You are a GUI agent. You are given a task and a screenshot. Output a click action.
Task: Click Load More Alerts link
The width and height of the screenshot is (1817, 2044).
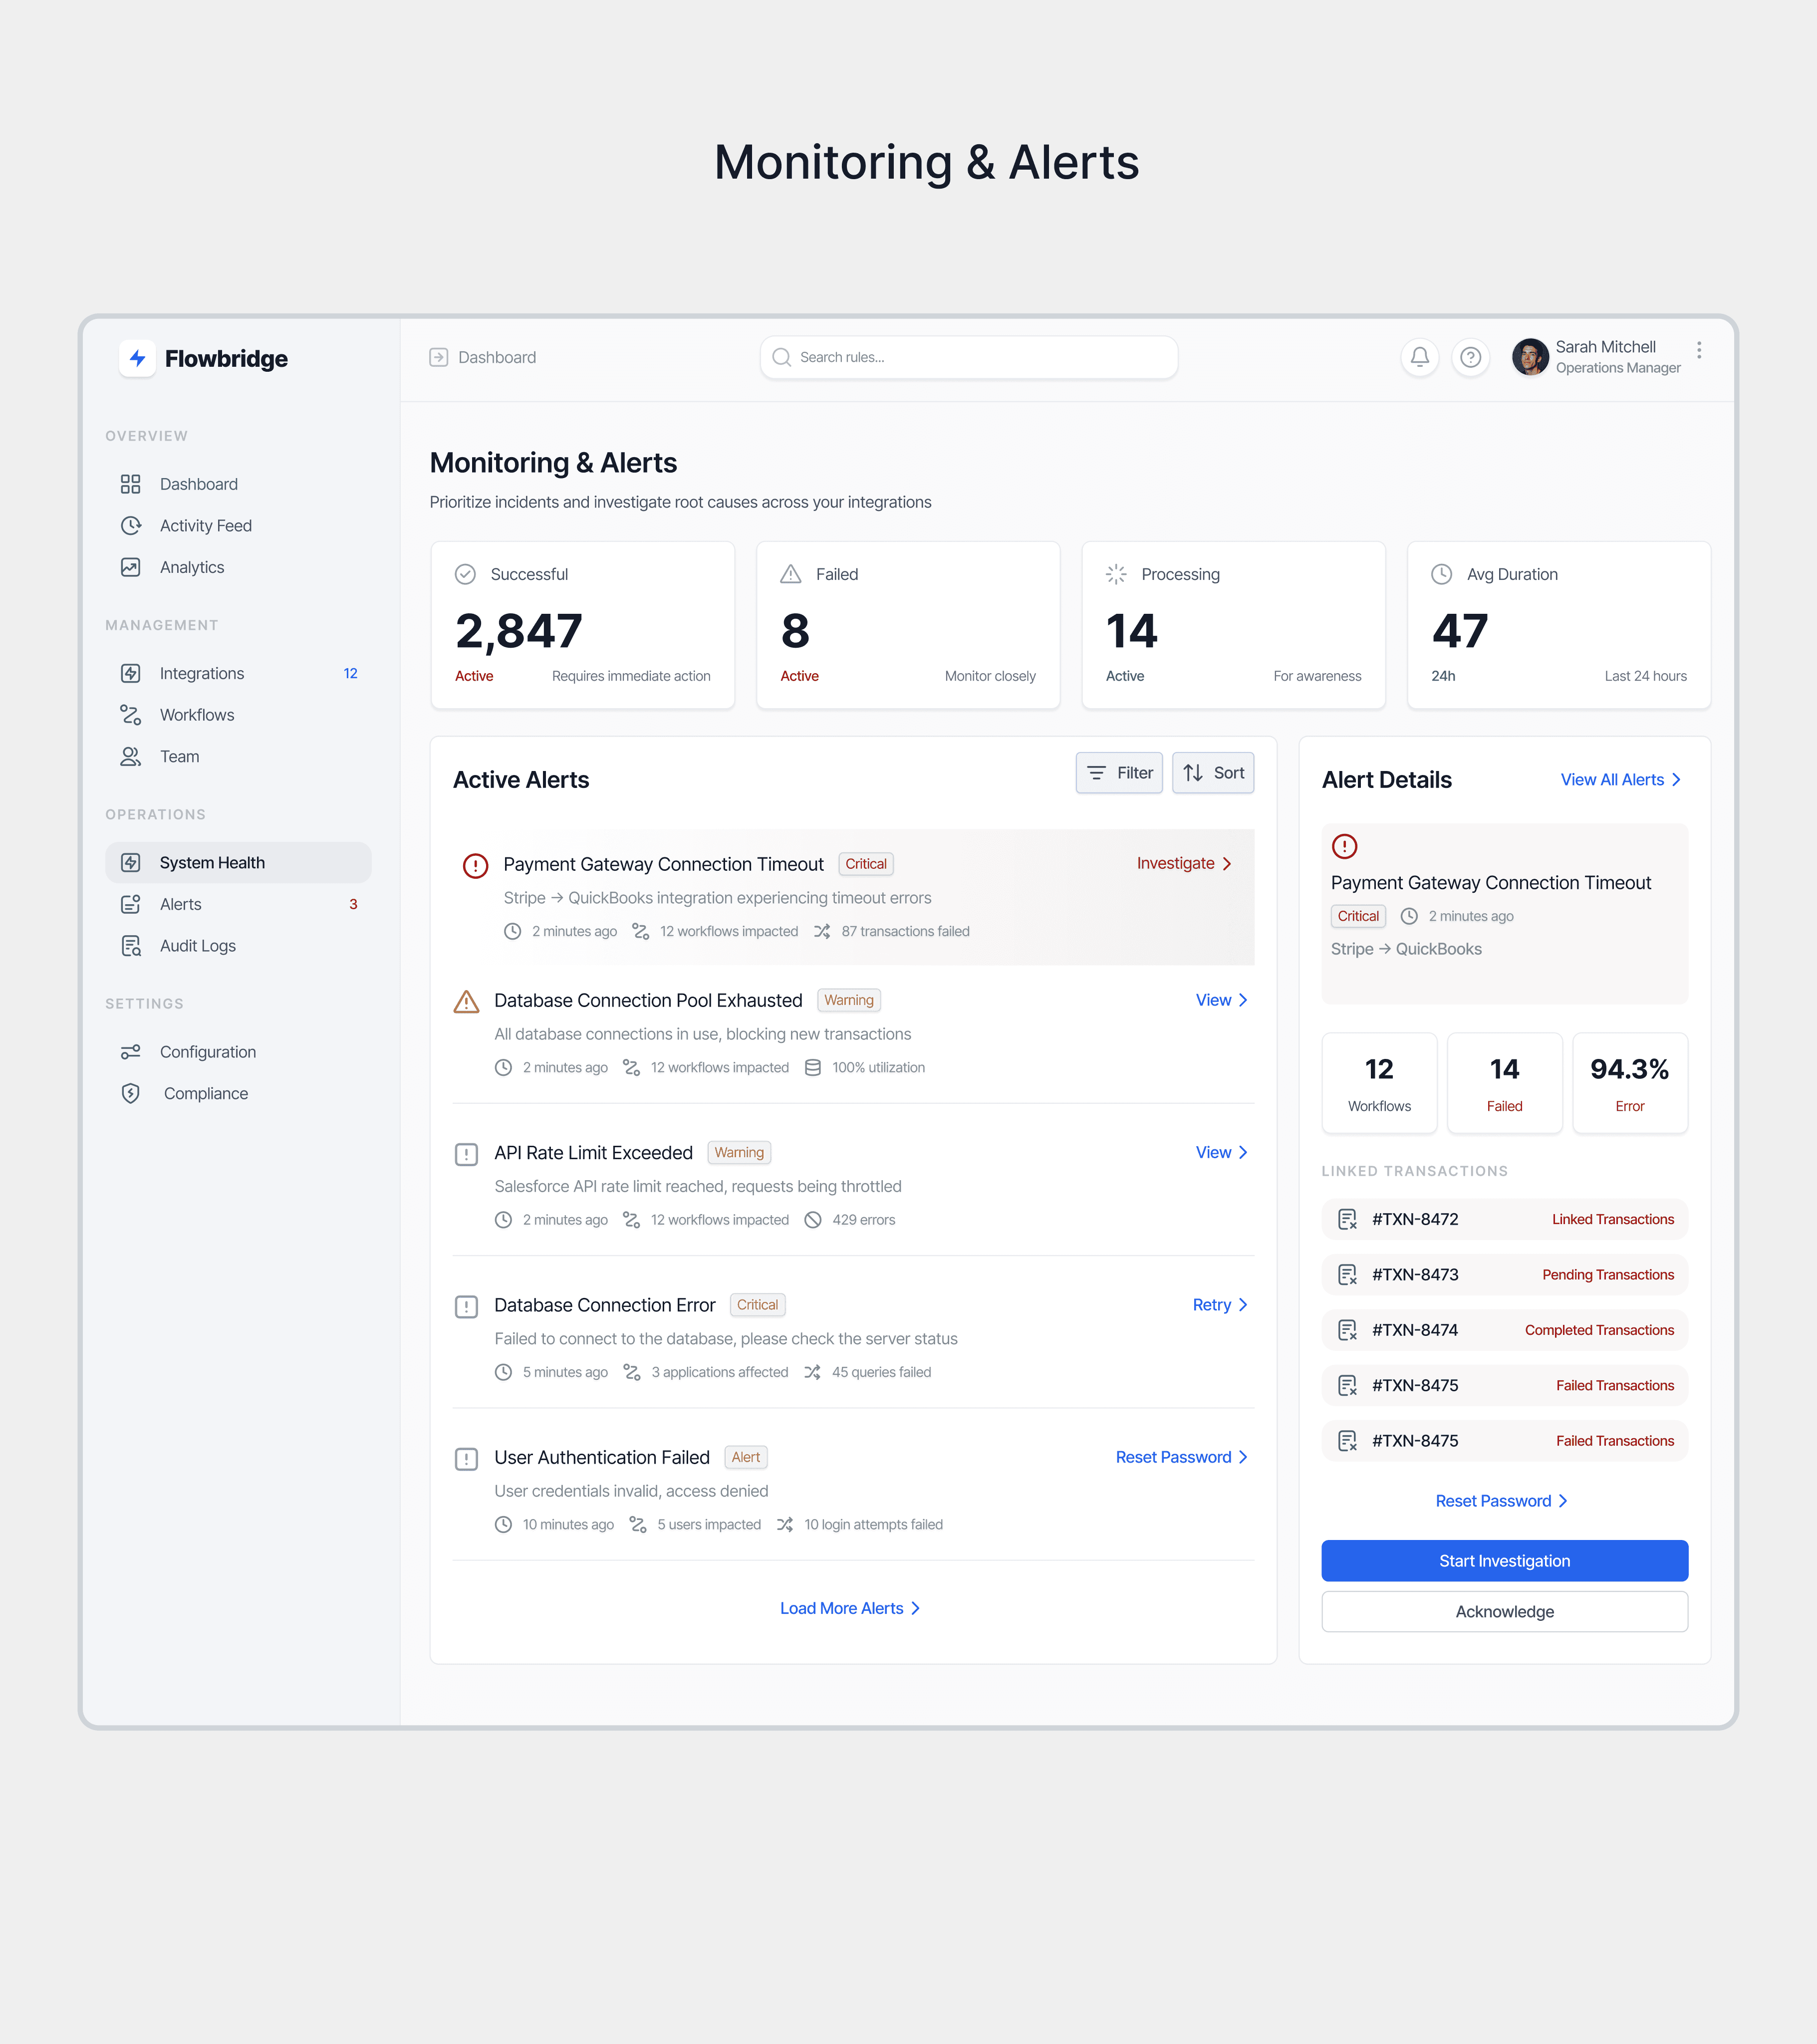(x=849, y=1608)
